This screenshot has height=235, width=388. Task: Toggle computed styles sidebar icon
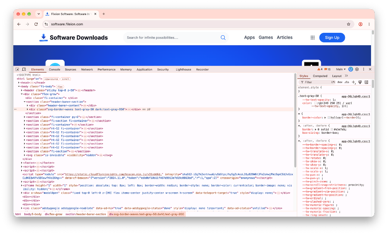(366, 82)
